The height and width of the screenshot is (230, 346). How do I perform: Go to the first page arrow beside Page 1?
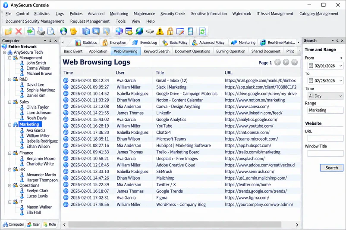277,62
